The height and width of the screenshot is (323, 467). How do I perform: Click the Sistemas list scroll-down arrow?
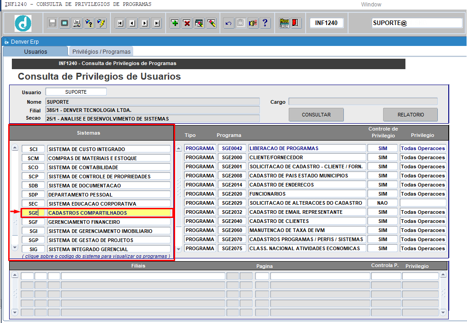(15, 247)
